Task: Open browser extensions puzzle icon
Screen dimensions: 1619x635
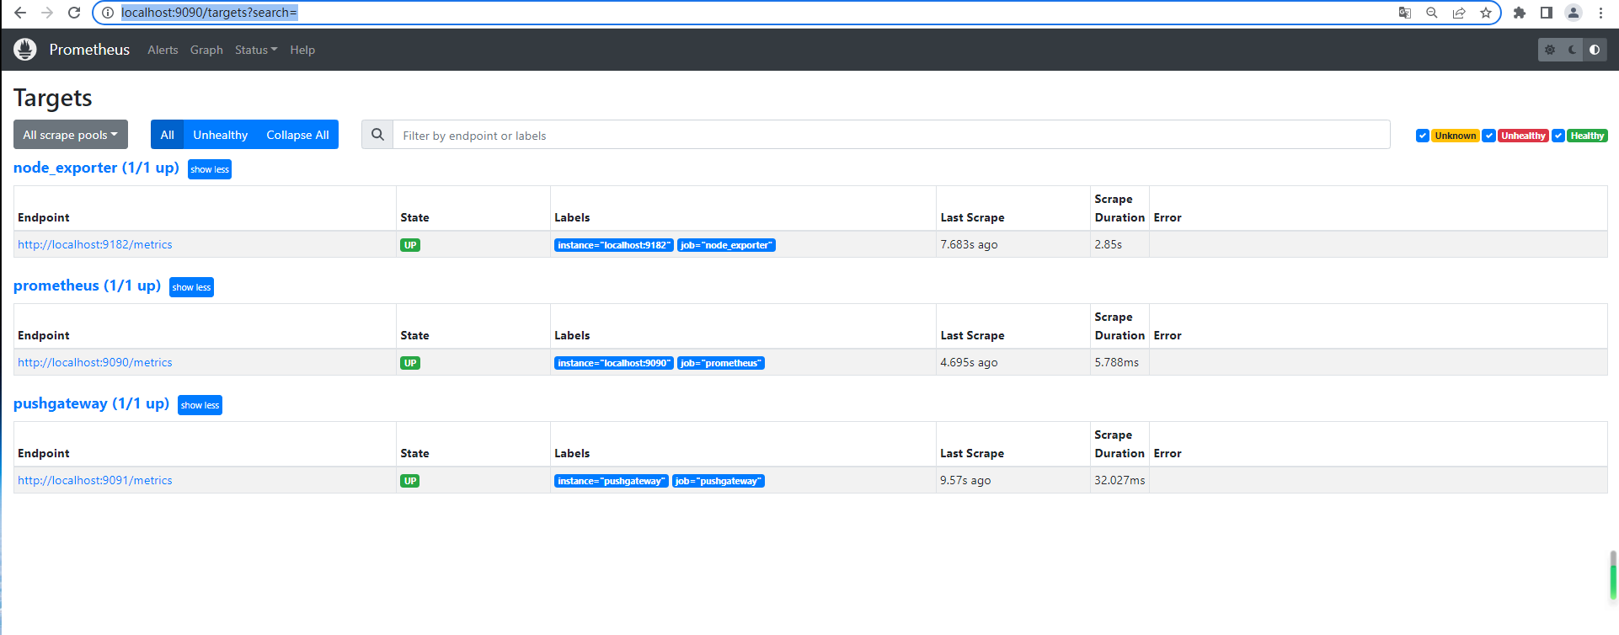Action: tap(1520, 13)
